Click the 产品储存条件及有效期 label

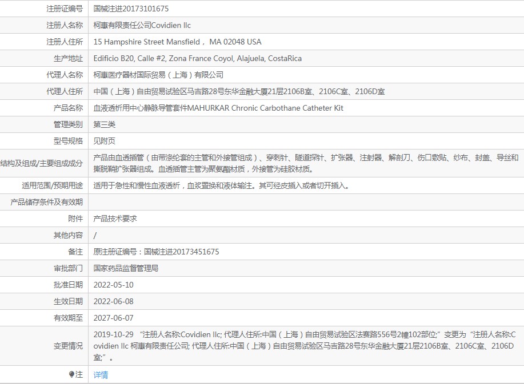tap(46, 202)
